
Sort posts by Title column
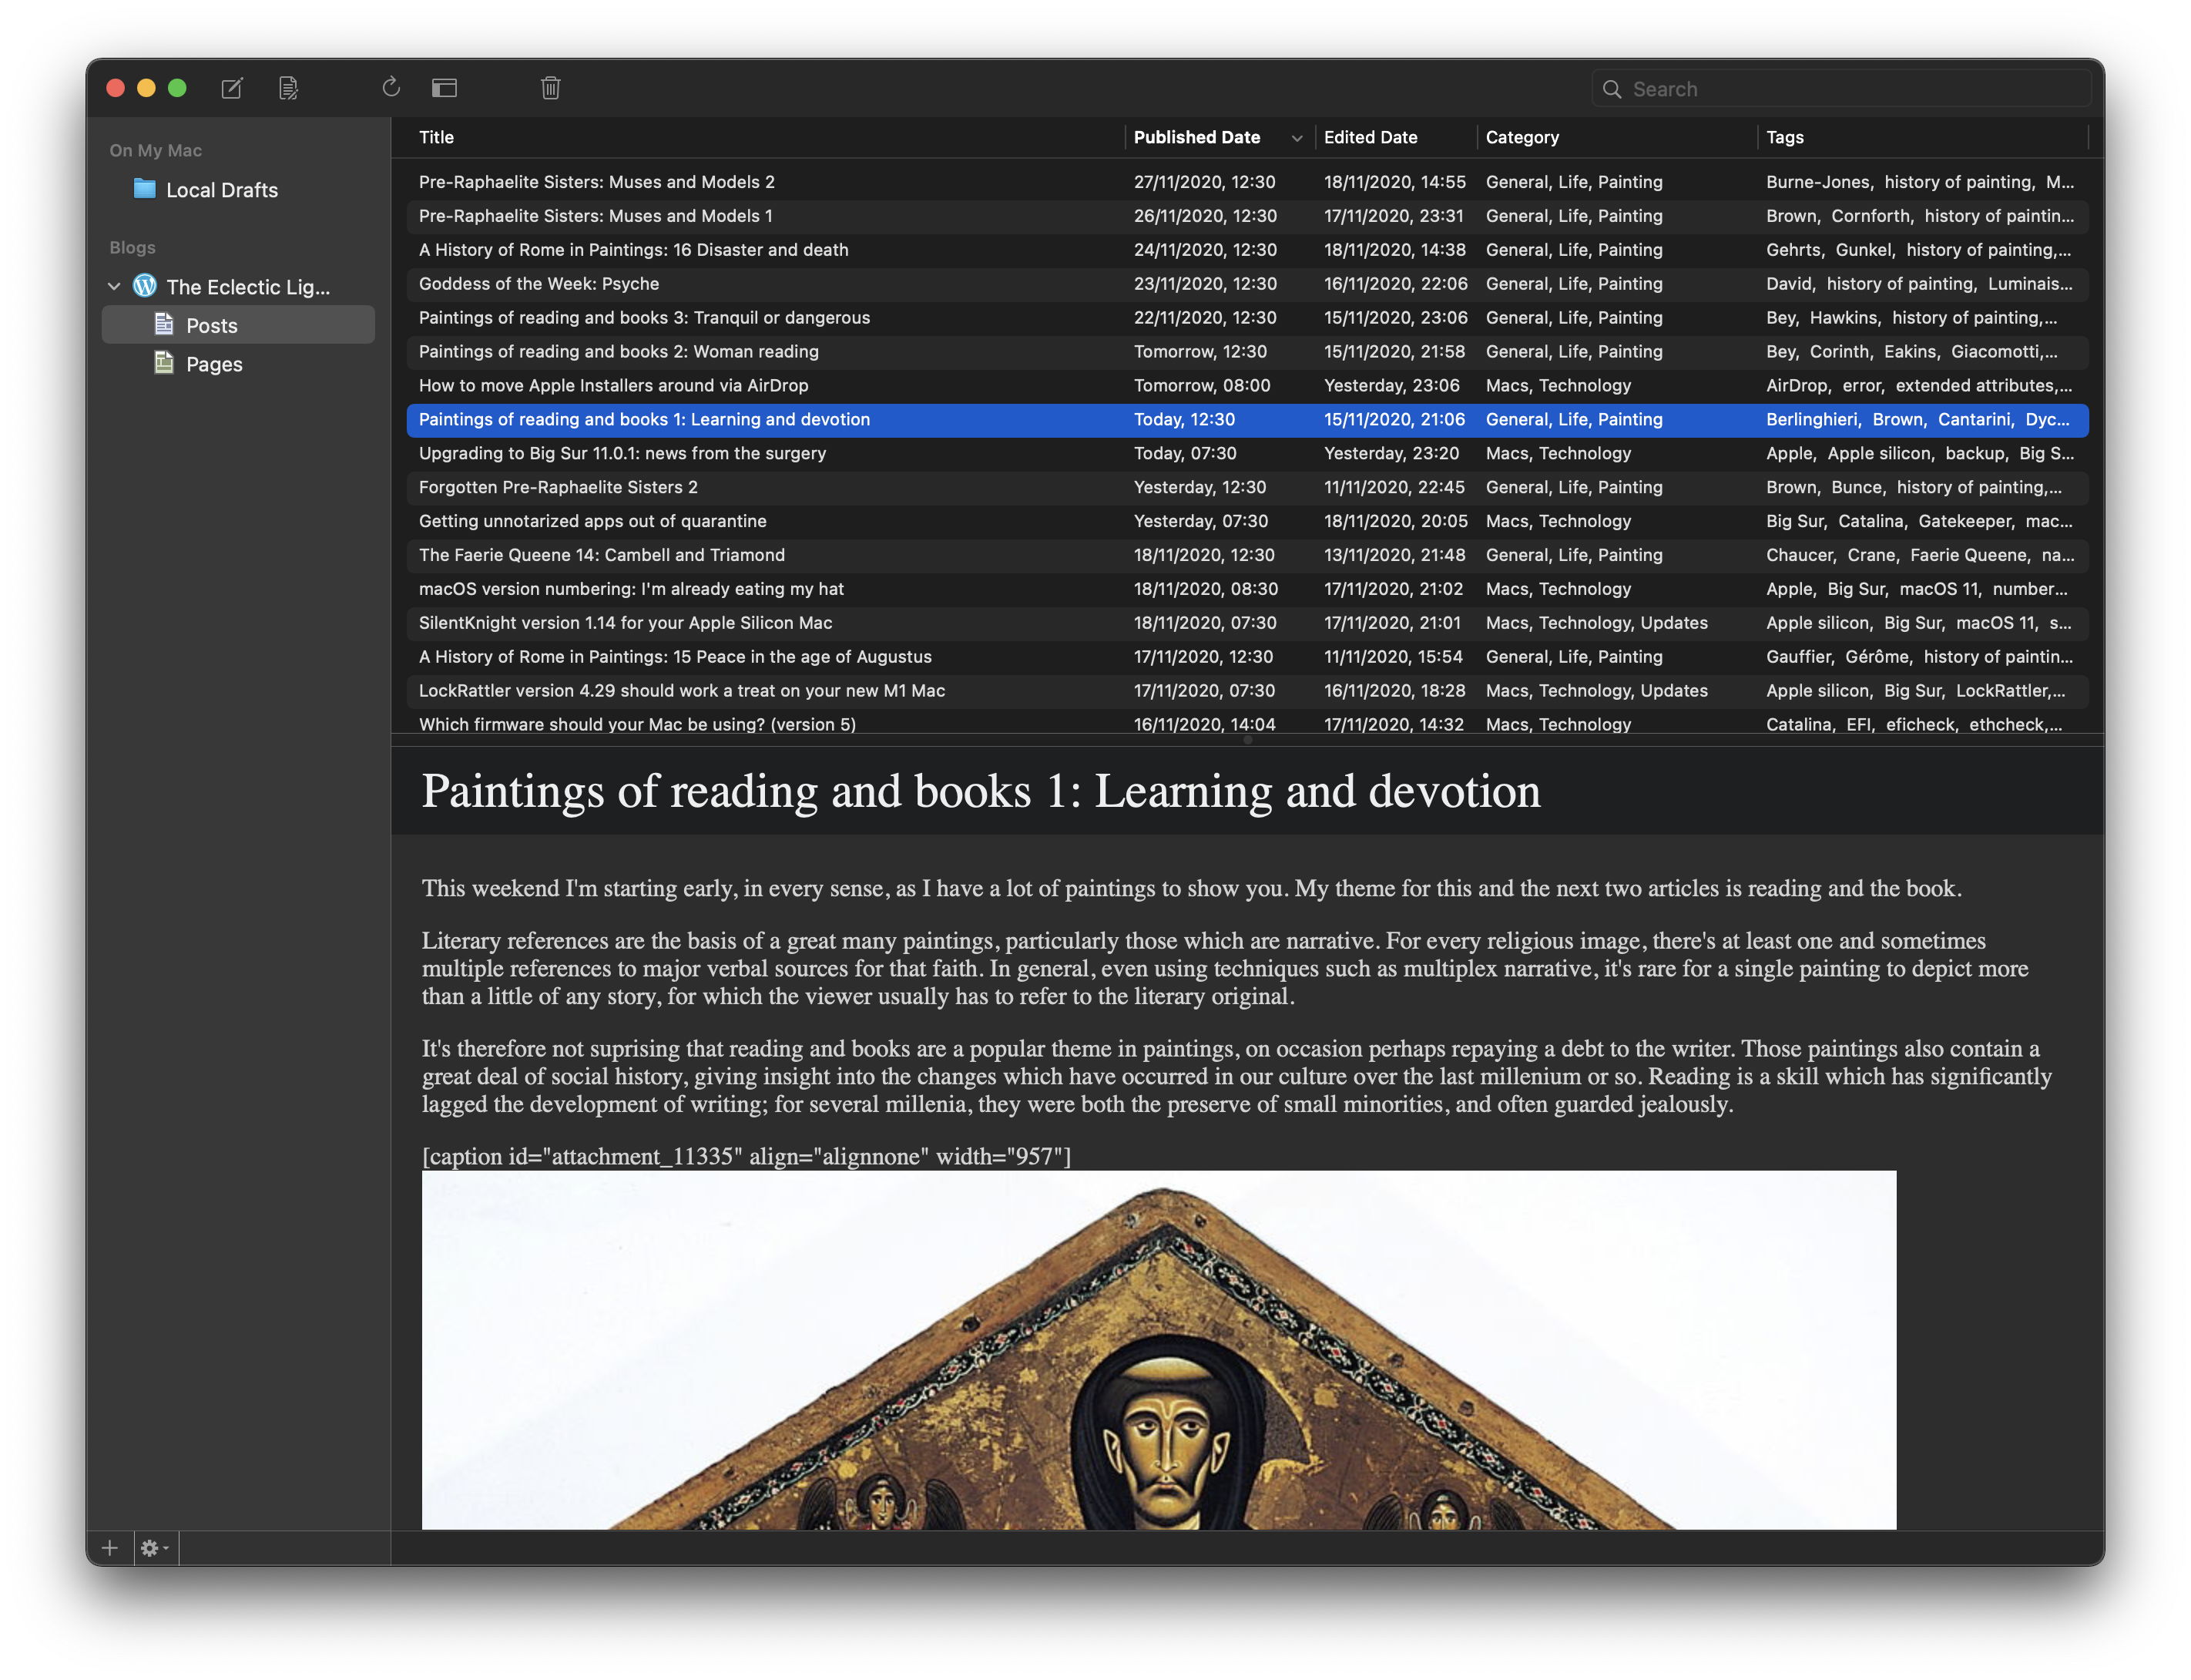pos(437,137)
